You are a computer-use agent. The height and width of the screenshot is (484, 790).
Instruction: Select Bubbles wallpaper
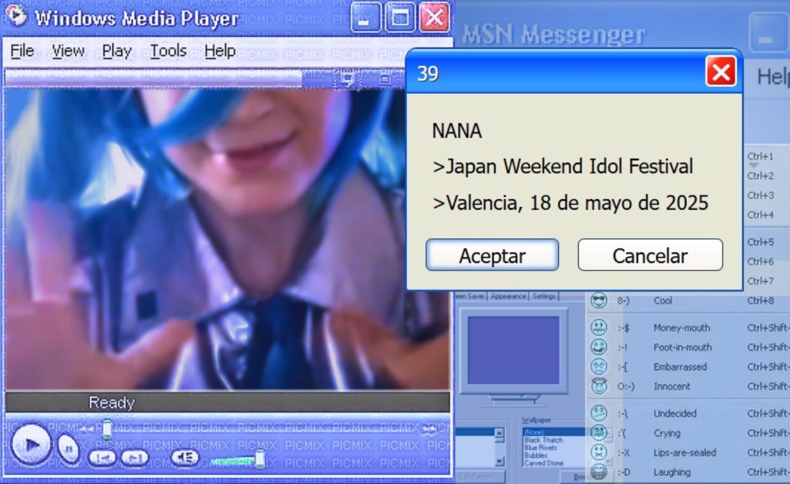[x=536, y=455]
